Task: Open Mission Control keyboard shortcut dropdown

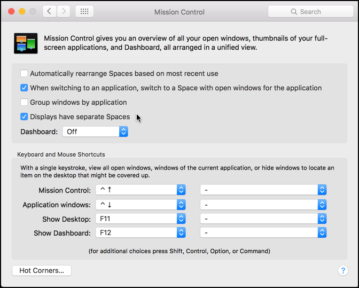Action: (140, 190)
